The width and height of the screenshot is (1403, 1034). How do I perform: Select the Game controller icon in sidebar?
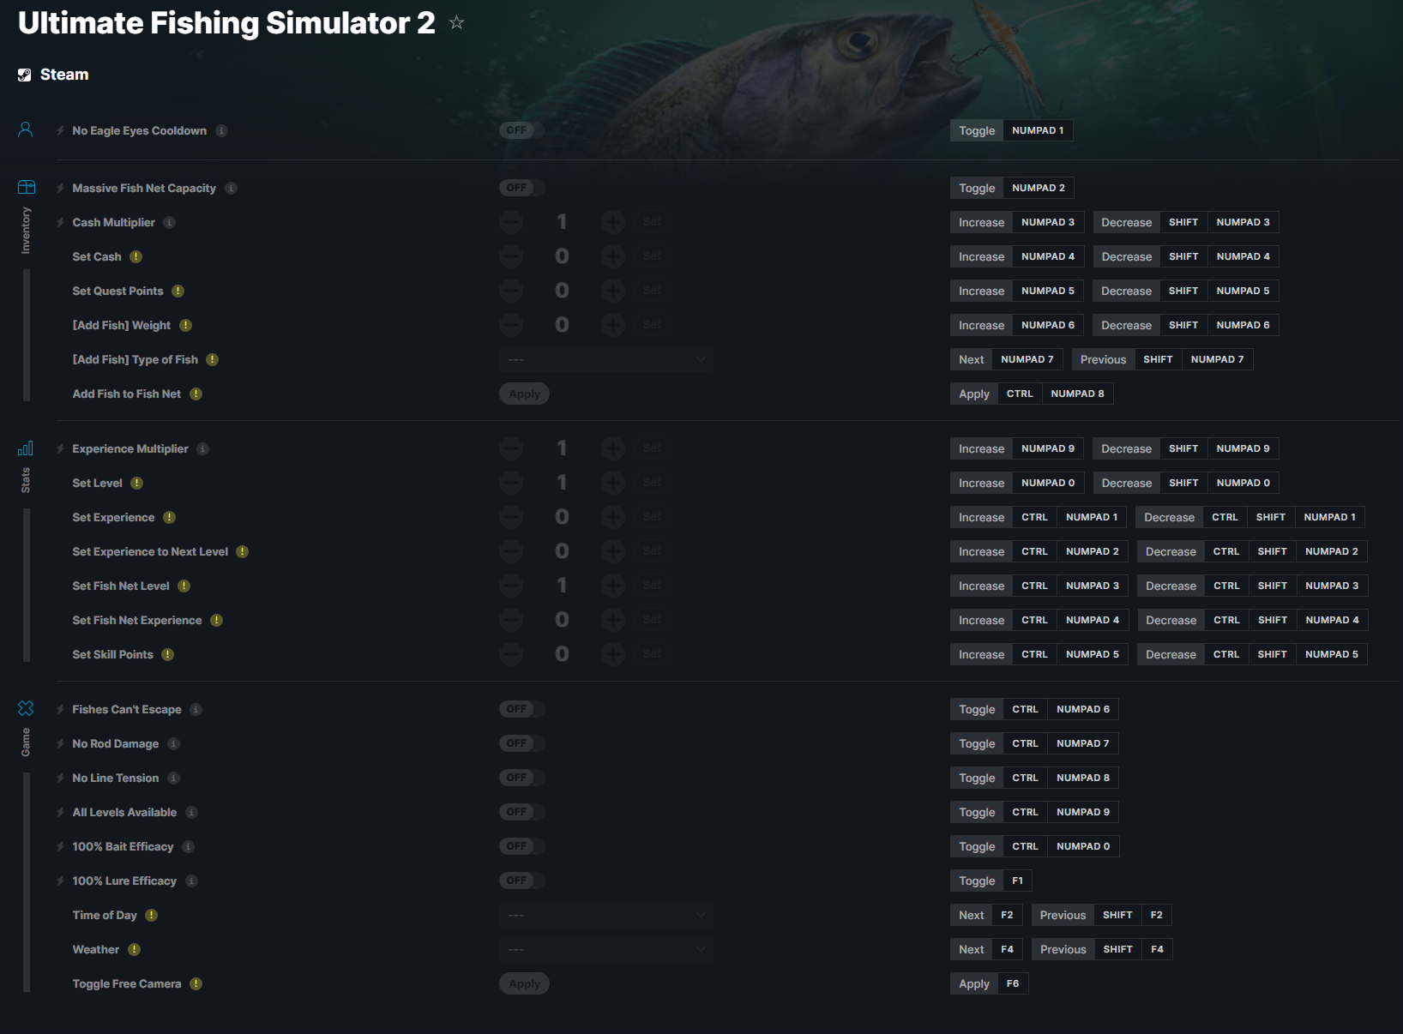click(26, 708)
